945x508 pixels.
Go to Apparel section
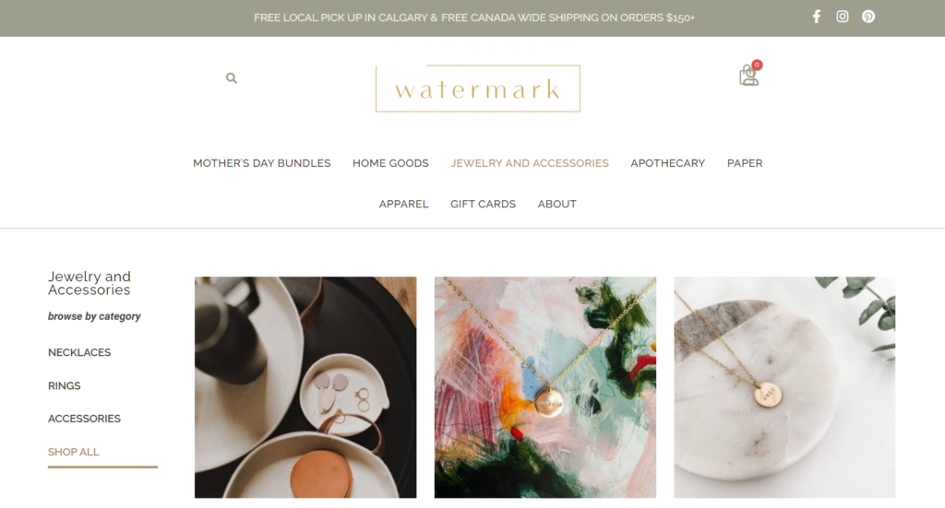click(404, 204)
